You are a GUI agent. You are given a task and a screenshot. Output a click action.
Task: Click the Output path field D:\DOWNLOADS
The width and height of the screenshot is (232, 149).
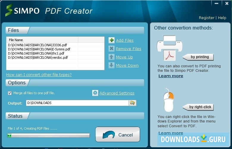(x=77, y=103)
